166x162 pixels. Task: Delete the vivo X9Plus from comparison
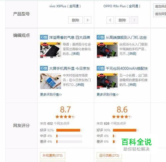click(x=75, y=20)
